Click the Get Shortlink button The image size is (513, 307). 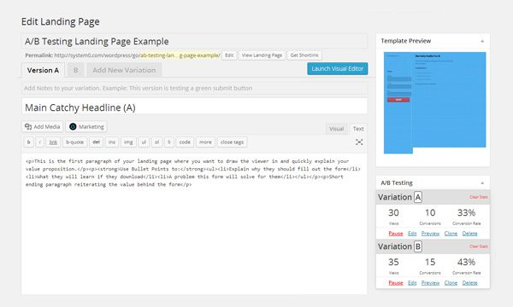point(304,55)
